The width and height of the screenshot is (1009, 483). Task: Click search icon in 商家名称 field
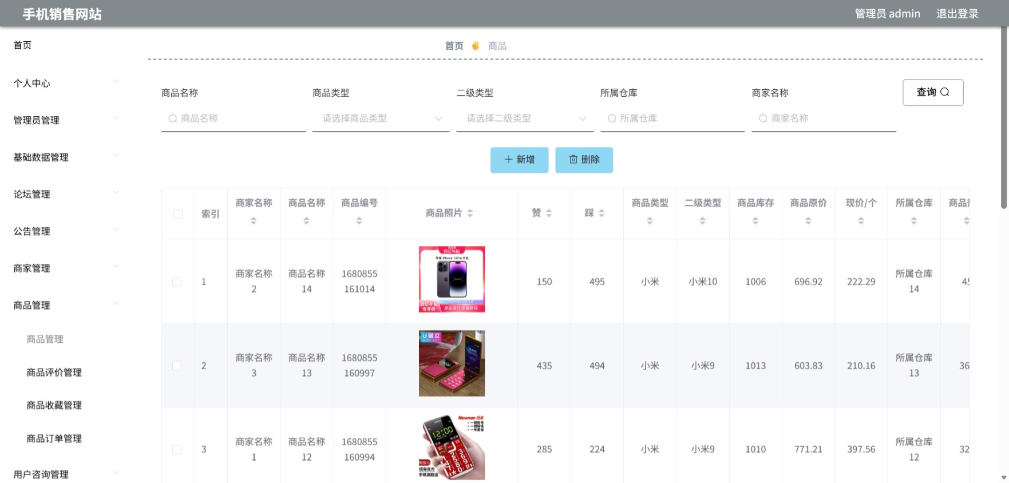click(763, 118)
